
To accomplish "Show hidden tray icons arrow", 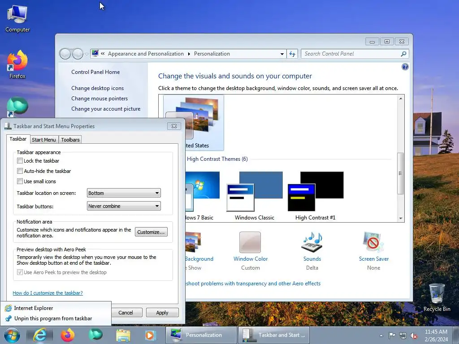I will 381,335.
